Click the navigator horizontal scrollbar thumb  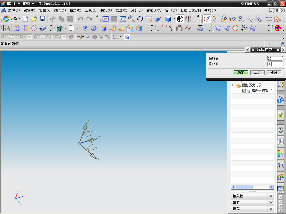(x=244, y=187)
